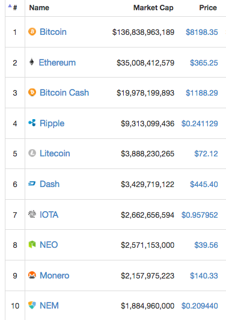This screenshot has height=320, width=226.
Task: Click the NEM shield logo icon
Action: click(x=32, y=306)
